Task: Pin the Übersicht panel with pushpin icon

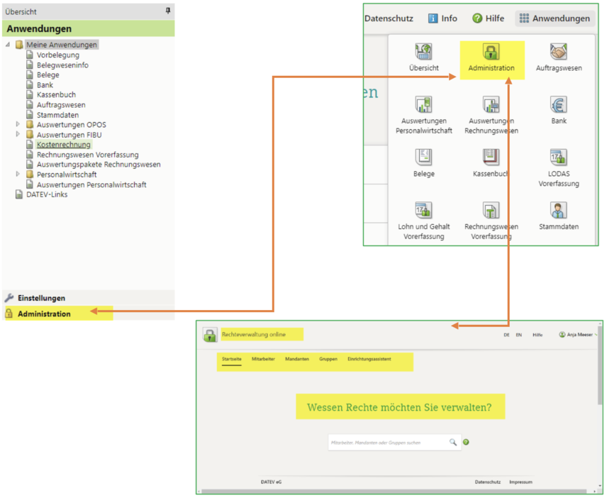Action: [x=167, y=11]
